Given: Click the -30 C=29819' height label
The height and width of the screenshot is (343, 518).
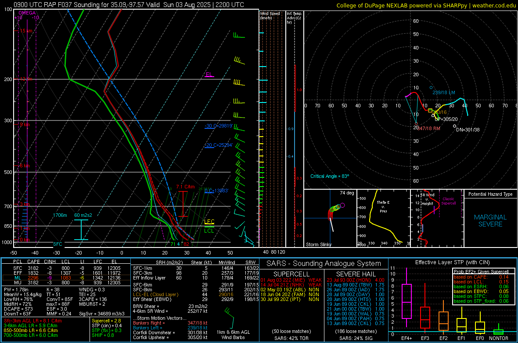Looking at the screenshot, I should (x=219, y=126).
